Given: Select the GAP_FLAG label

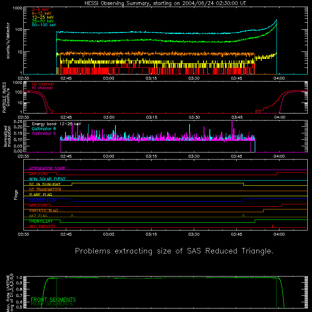Looking at the screenshot, I should pyautogui.click(x=38, y=174).
